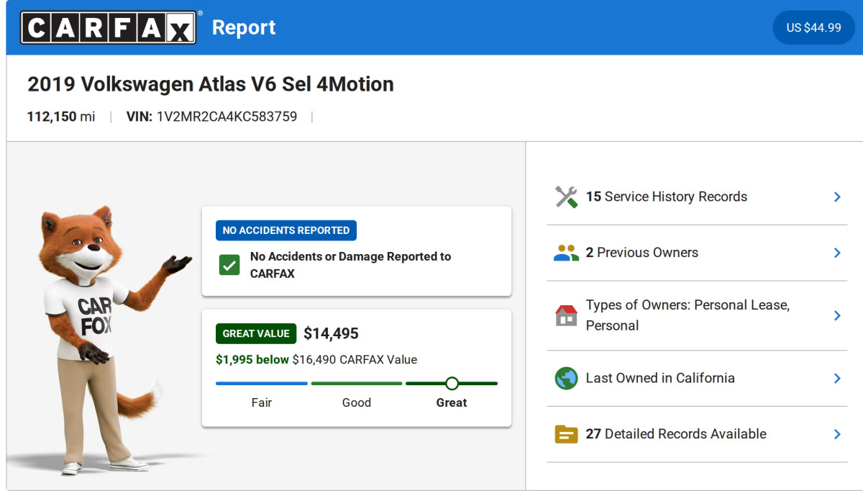Viewport: 863px width, 491px height.
Task: Open Last Owned in California details
Action: 697,378
